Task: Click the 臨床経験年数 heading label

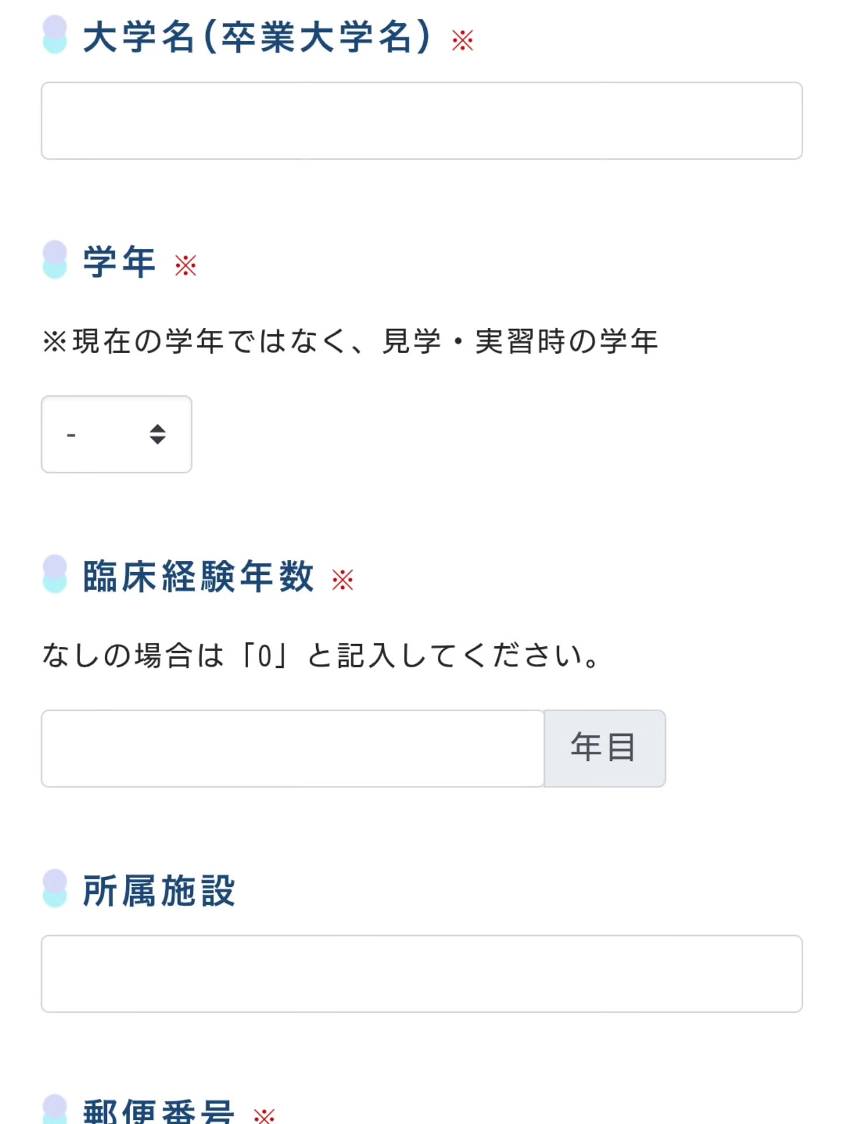Action: click(198, 576)
